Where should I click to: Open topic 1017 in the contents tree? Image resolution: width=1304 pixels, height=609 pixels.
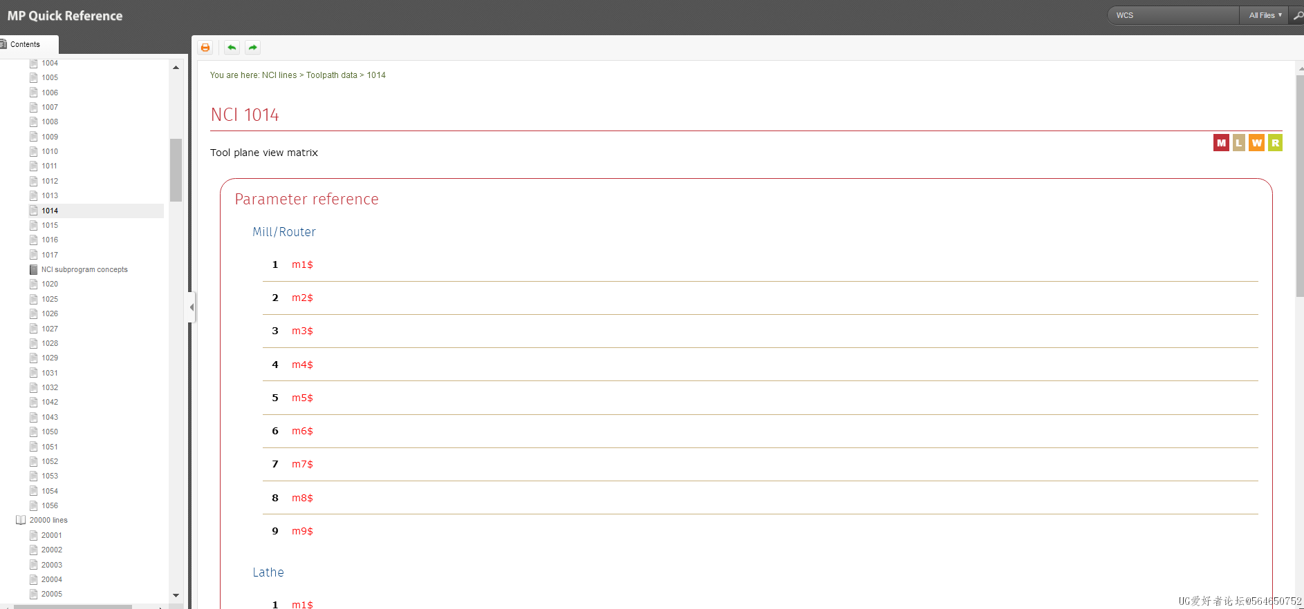50,255
